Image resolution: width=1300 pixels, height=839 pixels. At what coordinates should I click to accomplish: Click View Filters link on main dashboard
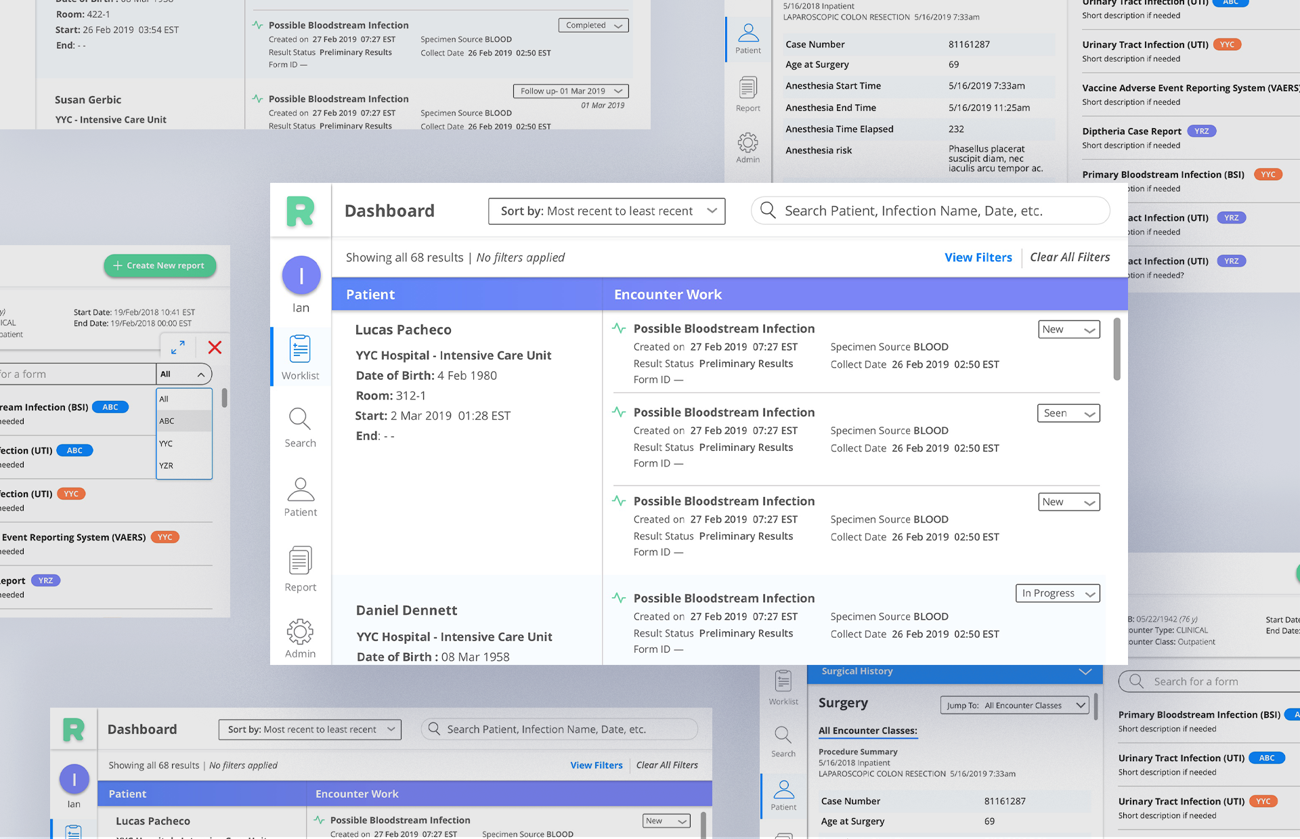[978, 257]
